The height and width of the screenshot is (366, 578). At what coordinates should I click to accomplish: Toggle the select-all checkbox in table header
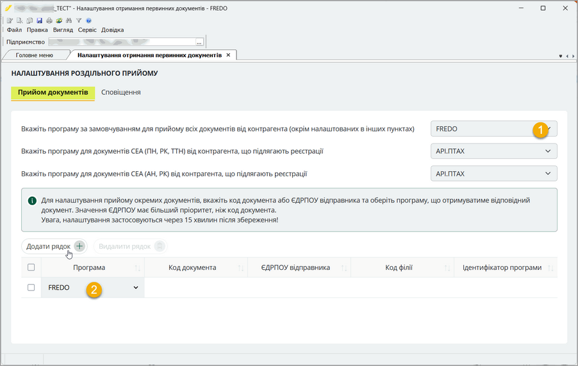(31, 267)
